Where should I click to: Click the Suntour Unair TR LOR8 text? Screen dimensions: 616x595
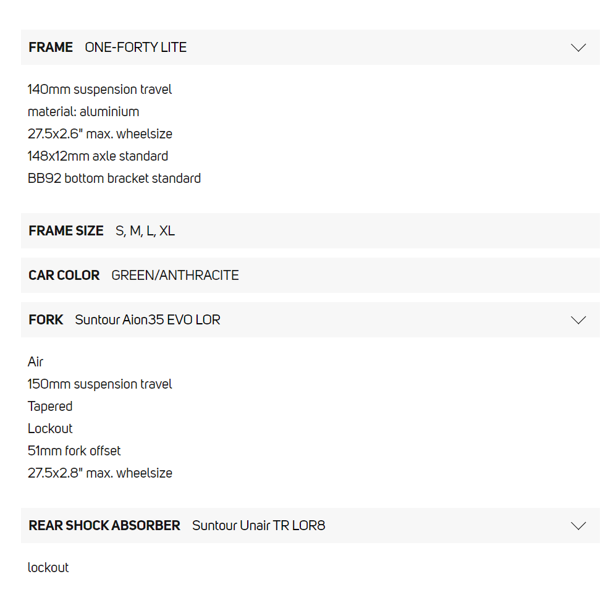tap(258, 526)
